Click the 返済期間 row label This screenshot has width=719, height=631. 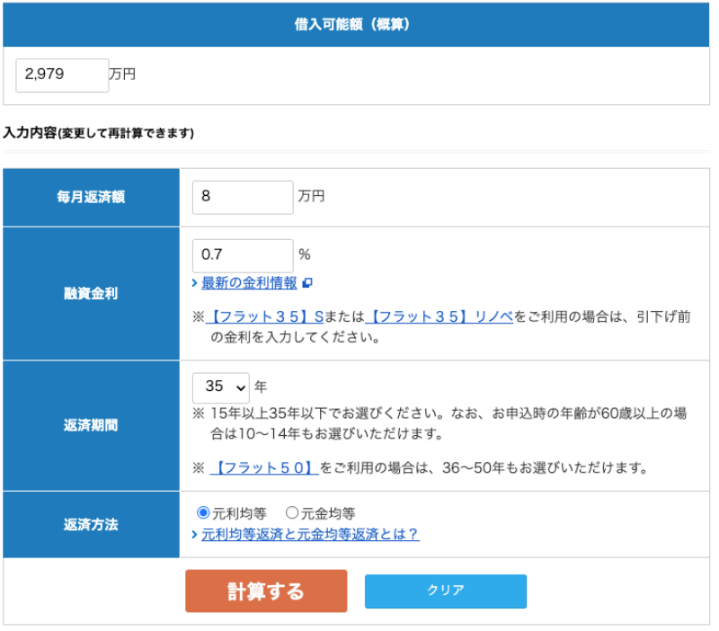pos(91,425)
